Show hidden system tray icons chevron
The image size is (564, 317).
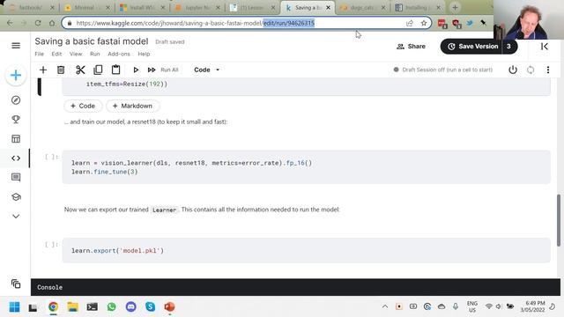(385, 306)
